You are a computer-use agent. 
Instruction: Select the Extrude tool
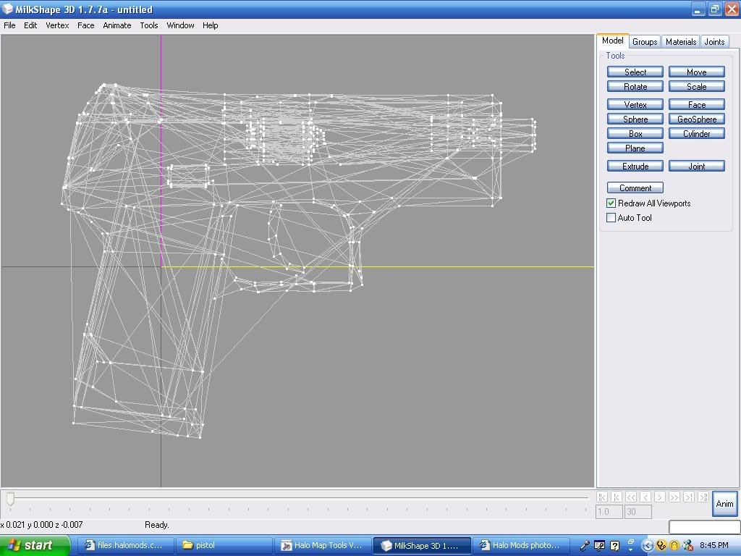(635, 166)
